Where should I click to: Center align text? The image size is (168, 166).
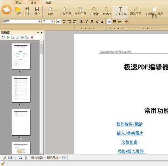click(x=64, y=22)
